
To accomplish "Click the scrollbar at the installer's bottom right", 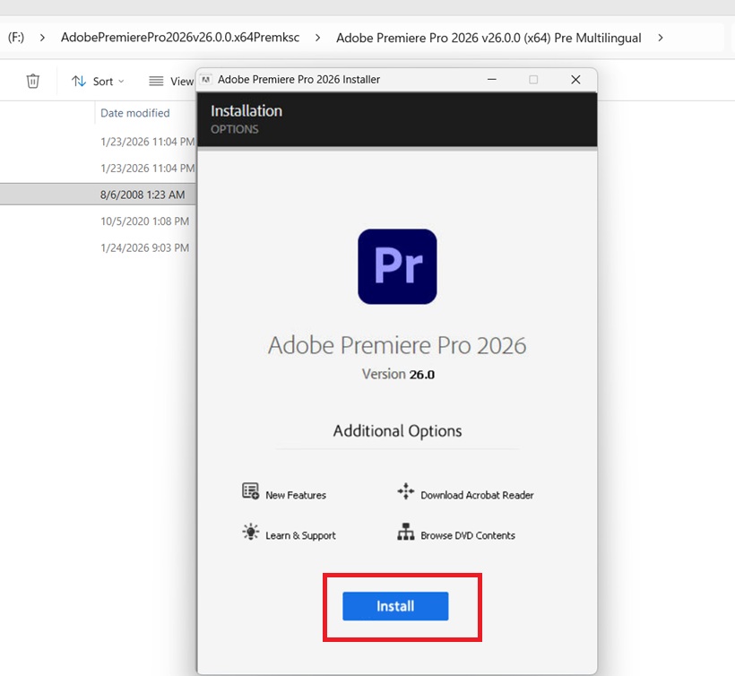I will [590, 663].
